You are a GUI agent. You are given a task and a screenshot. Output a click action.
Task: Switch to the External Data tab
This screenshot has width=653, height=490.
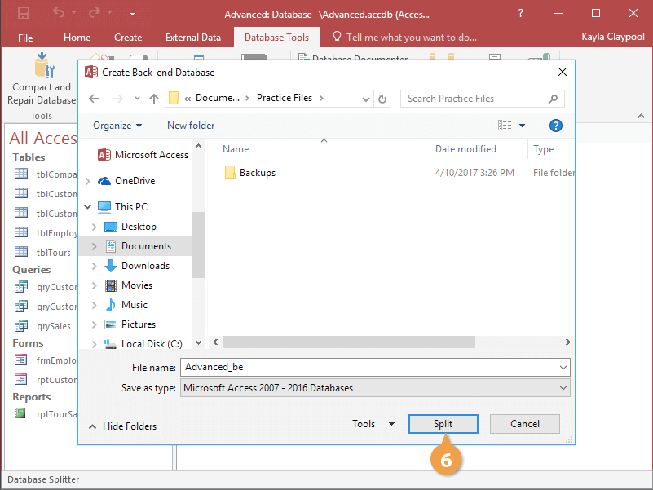tap(193, 38)
